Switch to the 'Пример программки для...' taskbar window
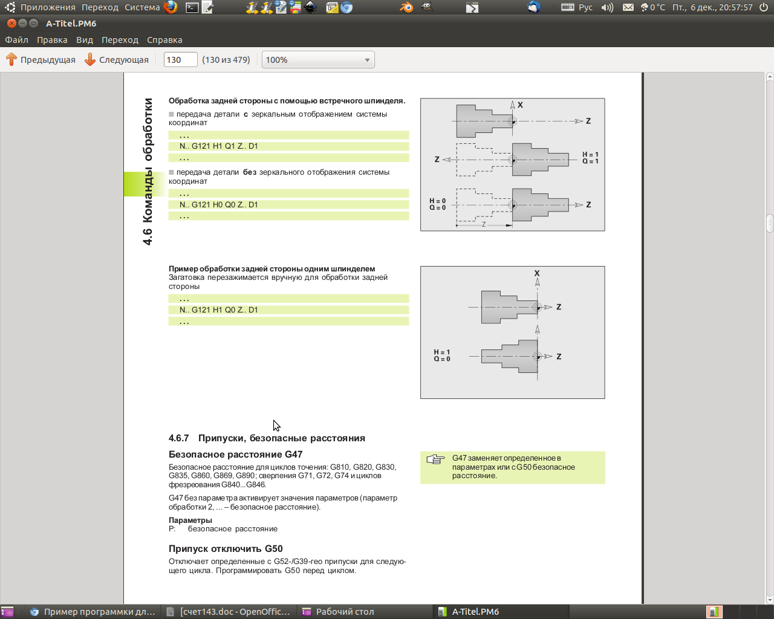This screenshot has height=619, width=774. [x=93, y=612]
